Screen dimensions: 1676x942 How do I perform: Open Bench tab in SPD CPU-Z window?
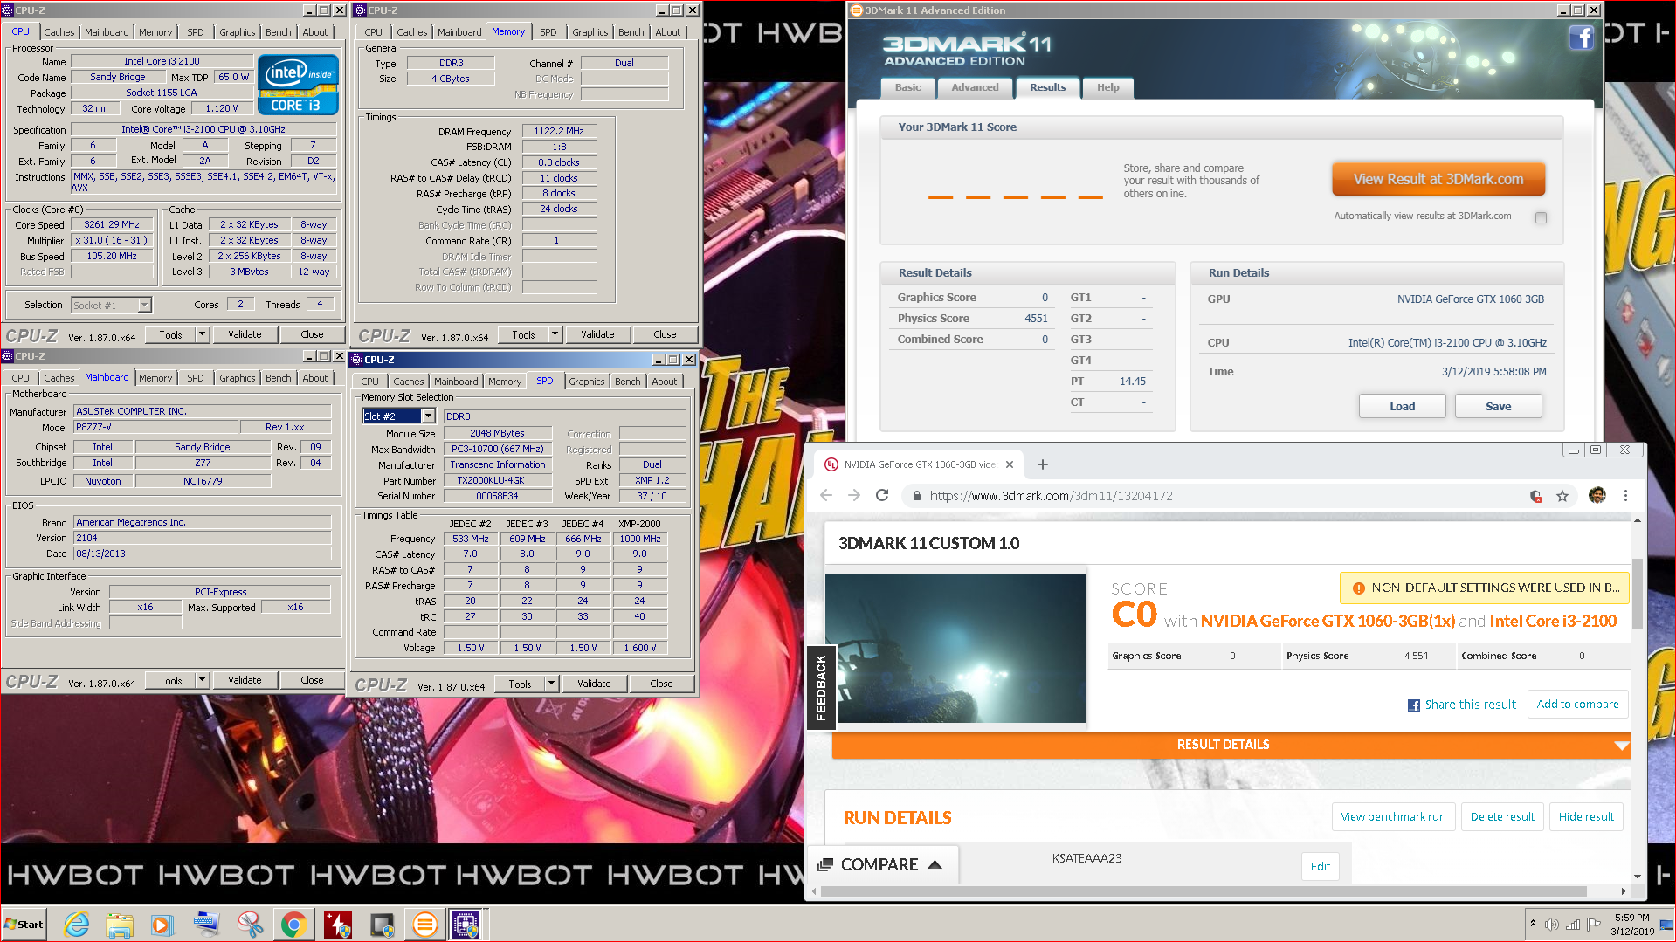click(627, 382)
